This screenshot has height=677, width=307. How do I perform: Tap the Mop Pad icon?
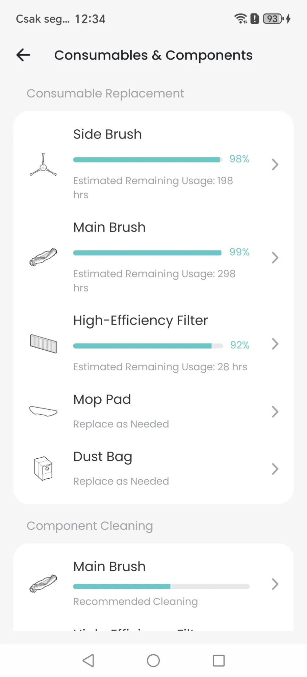coord(43,411)
